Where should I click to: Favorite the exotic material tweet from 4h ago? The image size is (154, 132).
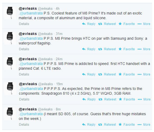(127, 24)
